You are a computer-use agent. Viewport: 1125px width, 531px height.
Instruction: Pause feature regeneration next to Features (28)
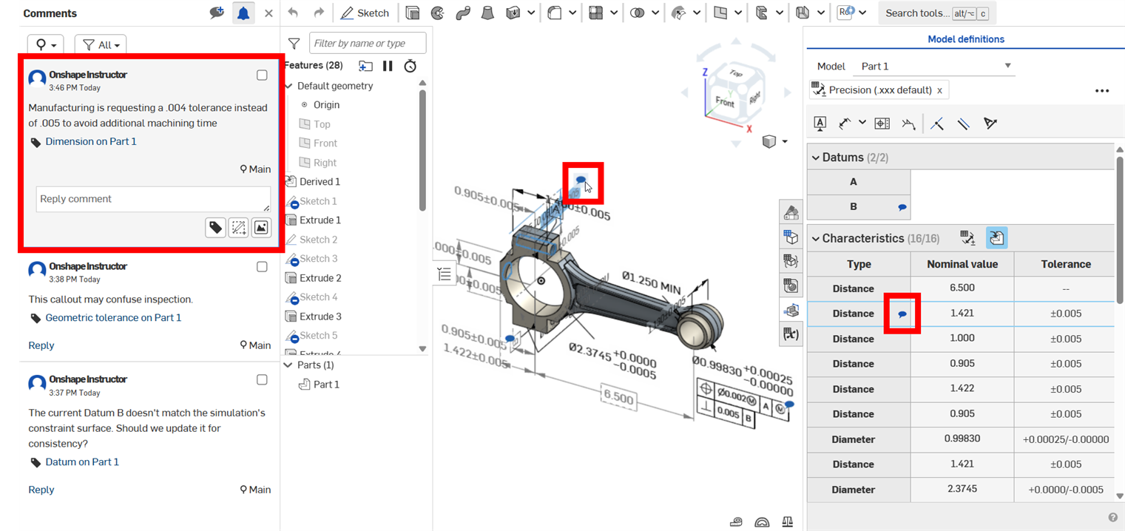coord(388,66)
